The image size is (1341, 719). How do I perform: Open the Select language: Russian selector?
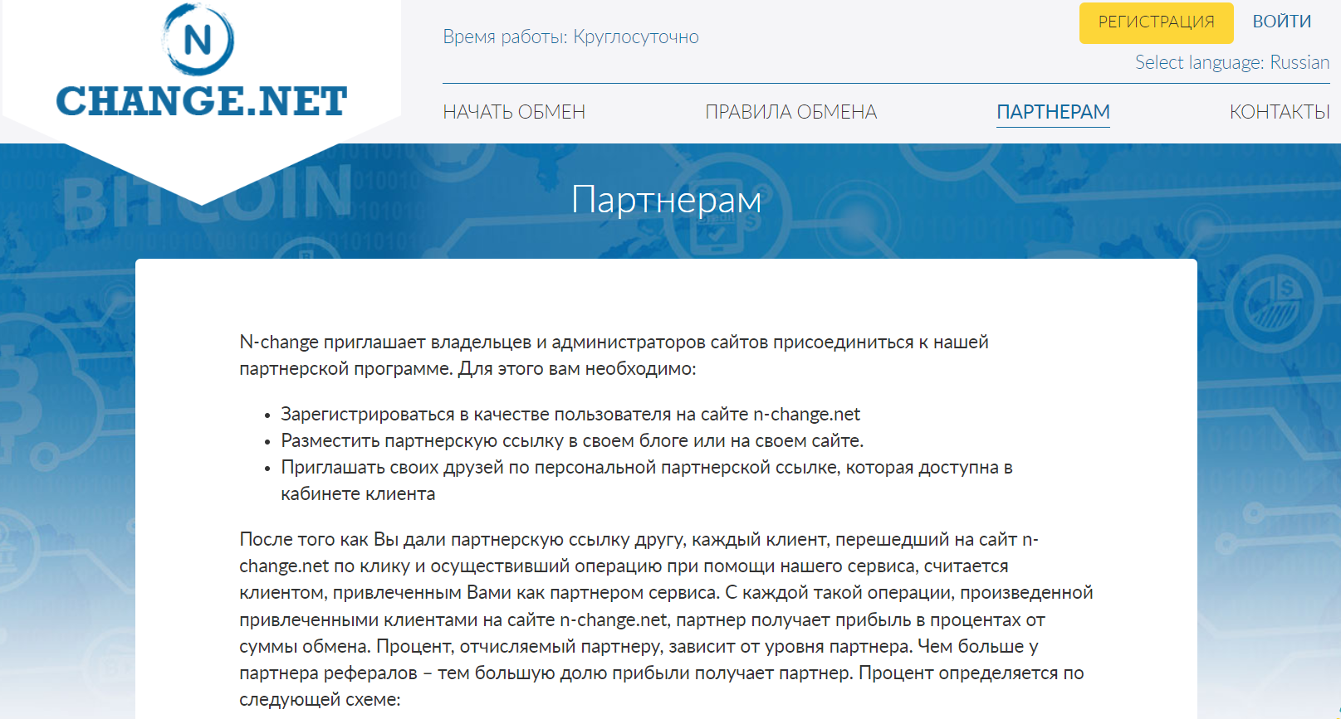pos(1232,62)
